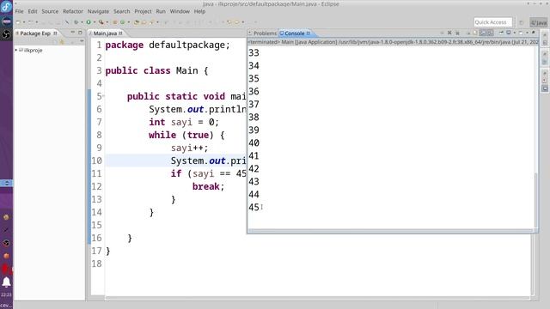The image size is (550, 309).
Task: Open the Run configurations dropdown arrow
Action: click(x=95, y=22)
